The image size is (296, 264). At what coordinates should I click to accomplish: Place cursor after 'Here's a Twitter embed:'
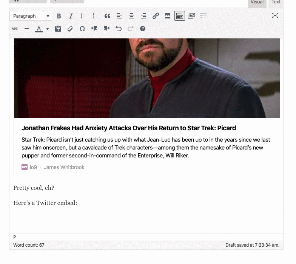coord(77,203)
